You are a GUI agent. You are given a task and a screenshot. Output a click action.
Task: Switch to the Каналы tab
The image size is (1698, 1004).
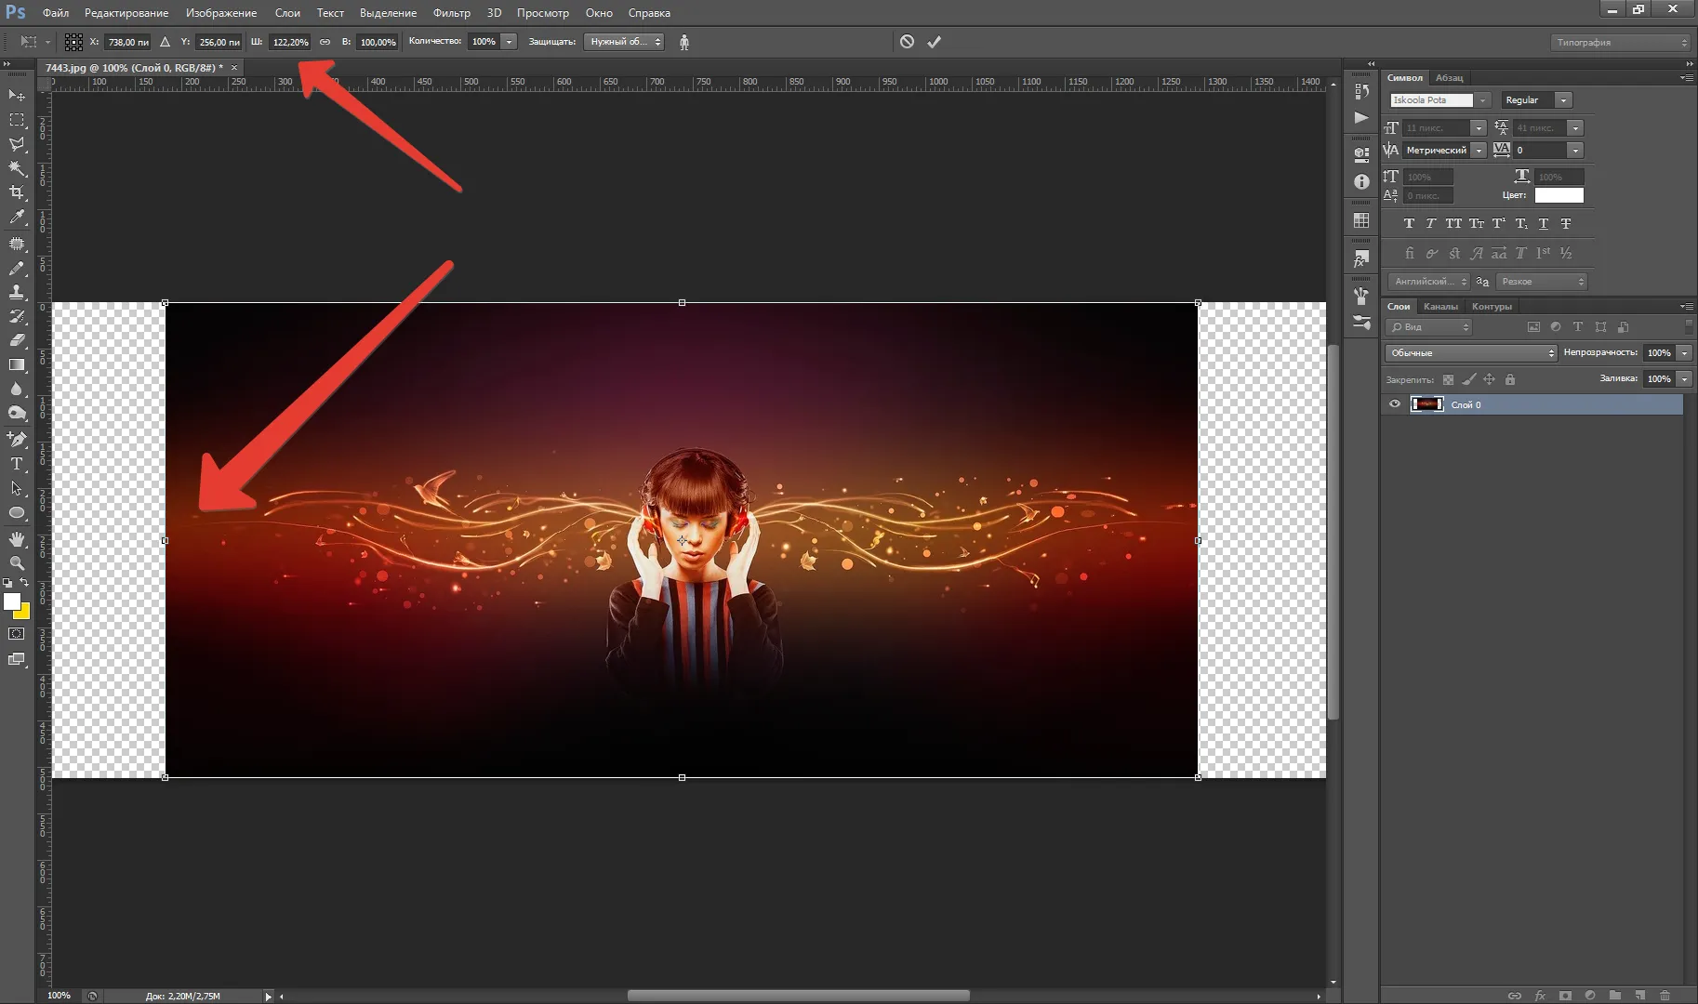pos(1440,307)
